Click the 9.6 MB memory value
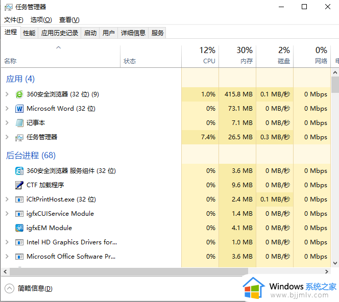Image resolution: width=339 pixels, height=302 pixels. (x=242, y=185)
